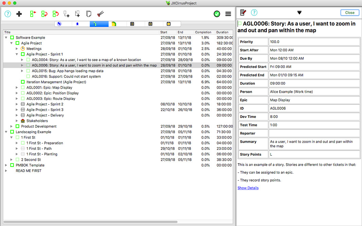Click the green boxes with down-curved red arrow icon
Image resolution: width=362 pixels, height=226 pixels.
pyautogui.click(x=44, y=14)
